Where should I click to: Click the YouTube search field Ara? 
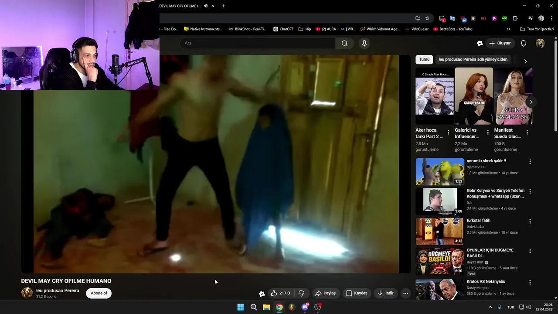[x=257, y=43]
